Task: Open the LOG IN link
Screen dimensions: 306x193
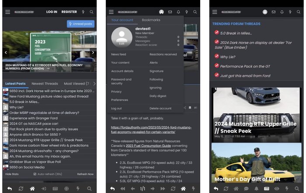Action: tap(52, 12)
